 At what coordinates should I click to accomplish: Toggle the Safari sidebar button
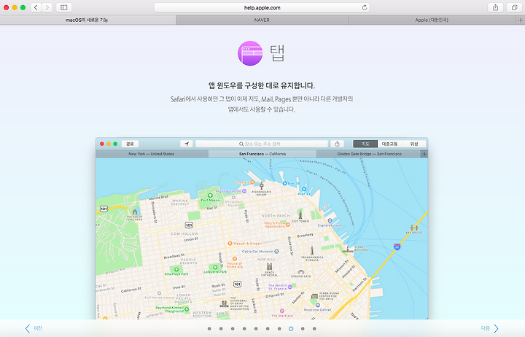coord(64,7)
